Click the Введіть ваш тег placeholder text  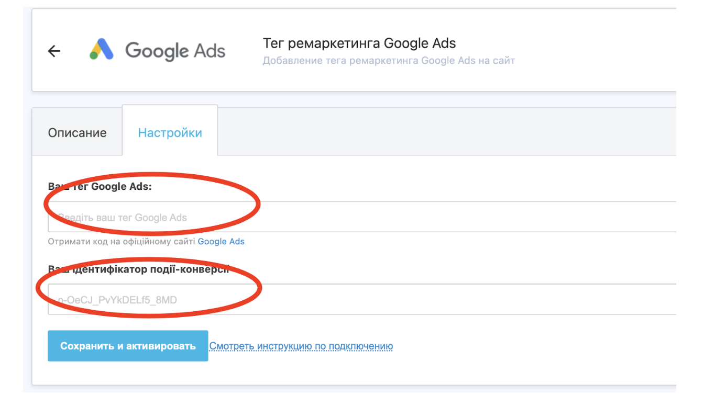[122, 218]
